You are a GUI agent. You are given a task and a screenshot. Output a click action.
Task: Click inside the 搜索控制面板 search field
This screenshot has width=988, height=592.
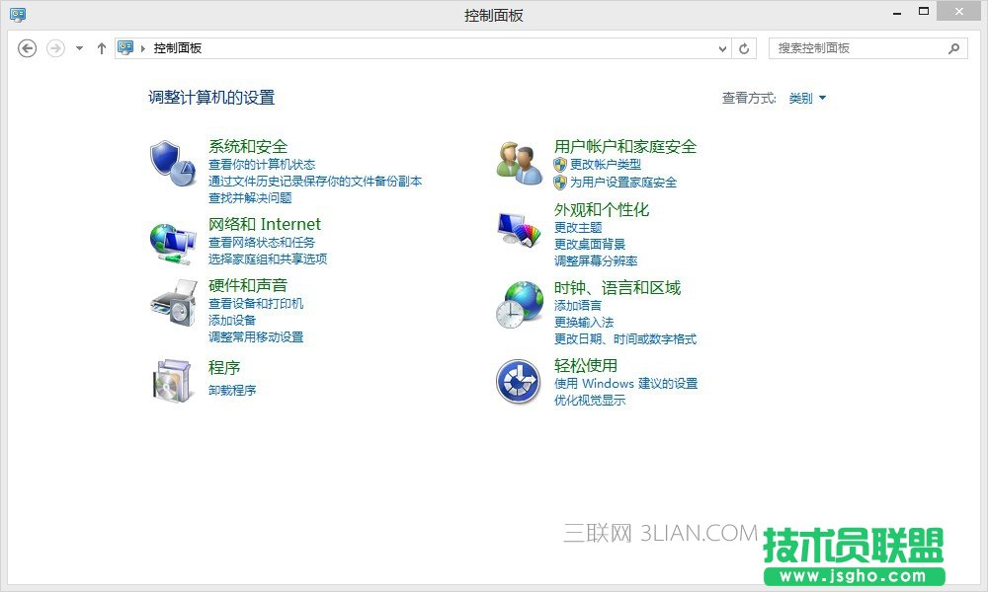(860, 47)
